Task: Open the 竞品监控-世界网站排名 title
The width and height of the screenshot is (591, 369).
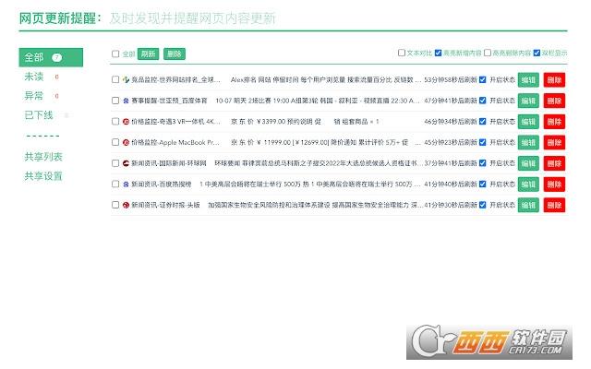Action: click(x=175, y=80)
